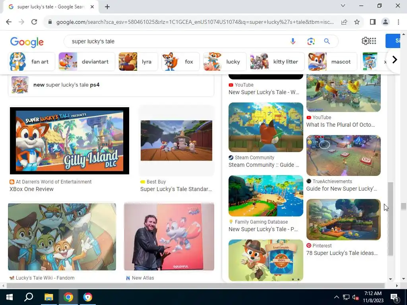Open the Best Buy game screenshot thumbnail

176,141
